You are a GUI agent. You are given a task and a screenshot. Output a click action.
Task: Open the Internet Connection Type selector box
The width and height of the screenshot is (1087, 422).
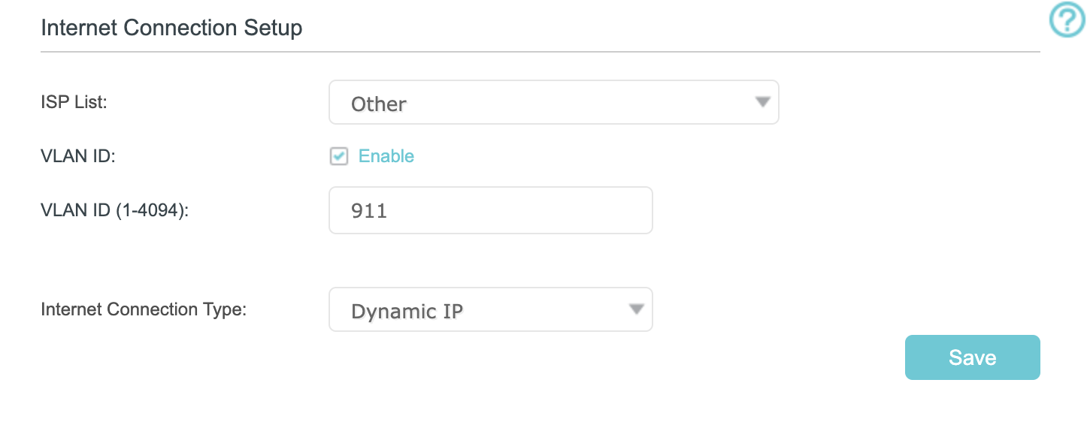click(490, 309)
